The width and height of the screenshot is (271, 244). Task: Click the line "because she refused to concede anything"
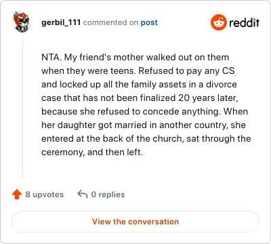pos(145,112)
